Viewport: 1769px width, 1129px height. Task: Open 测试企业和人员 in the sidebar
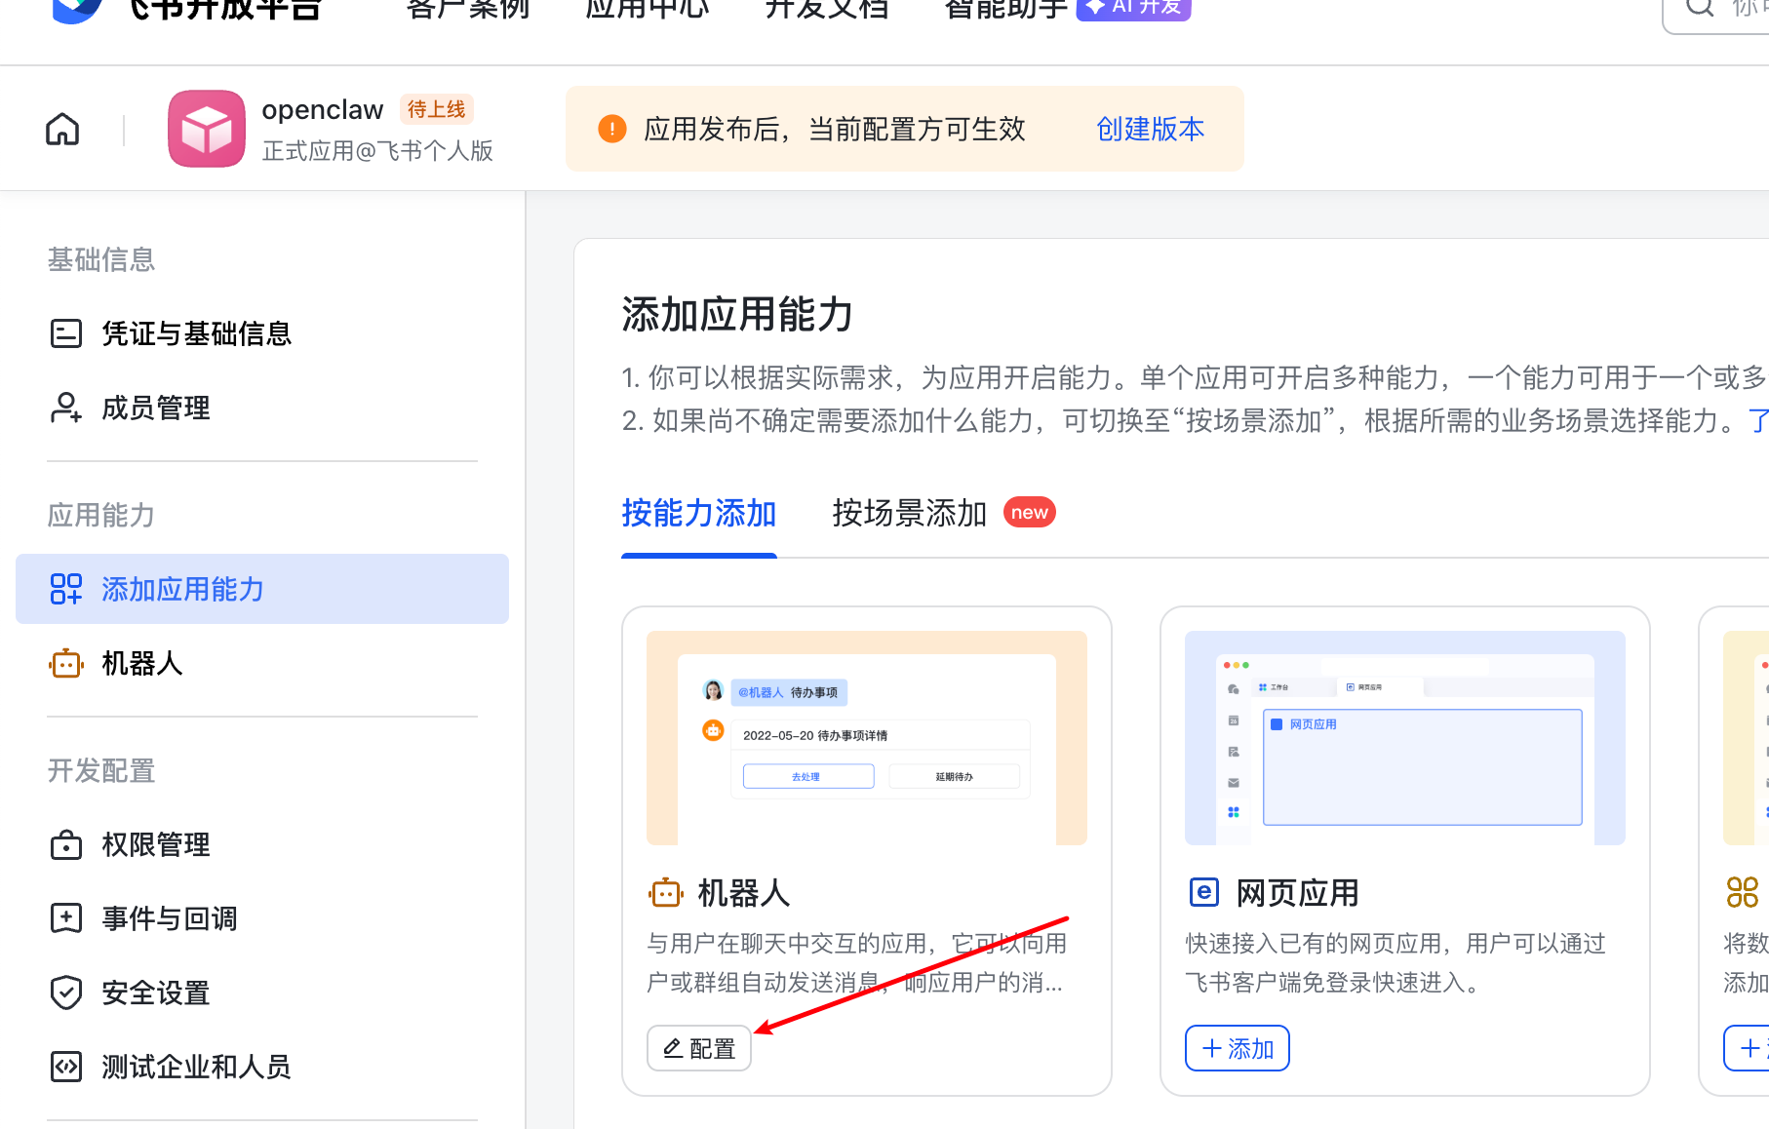[262, 1067]
